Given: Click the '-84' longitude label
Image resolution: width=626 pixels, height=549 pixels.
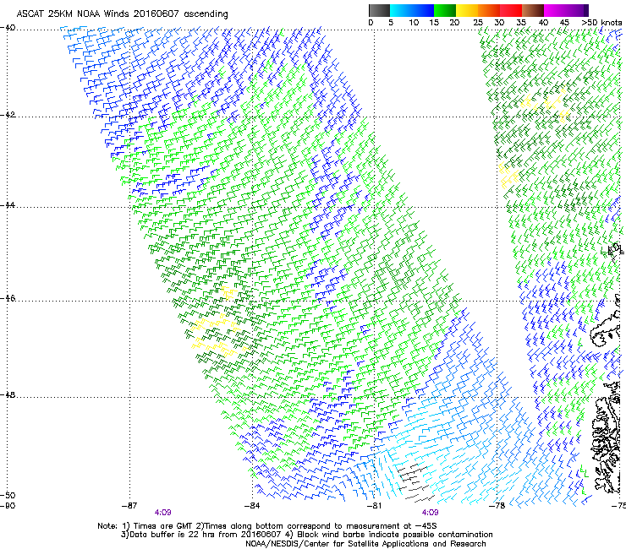Looking at the screenshot, I should (x=252, y=506).
